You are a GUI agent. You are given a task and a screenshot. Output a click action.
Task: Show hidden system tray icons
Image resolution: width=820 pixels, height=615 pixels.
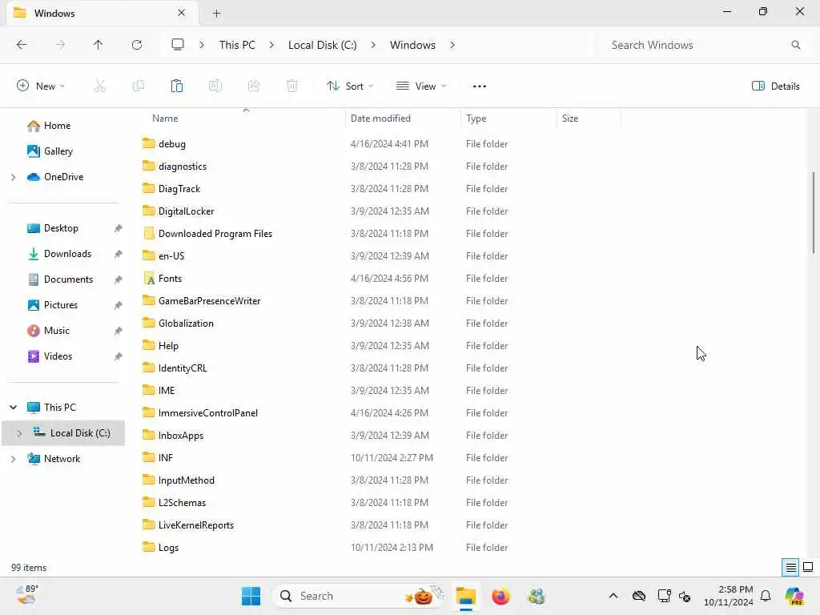click(613, 596)
